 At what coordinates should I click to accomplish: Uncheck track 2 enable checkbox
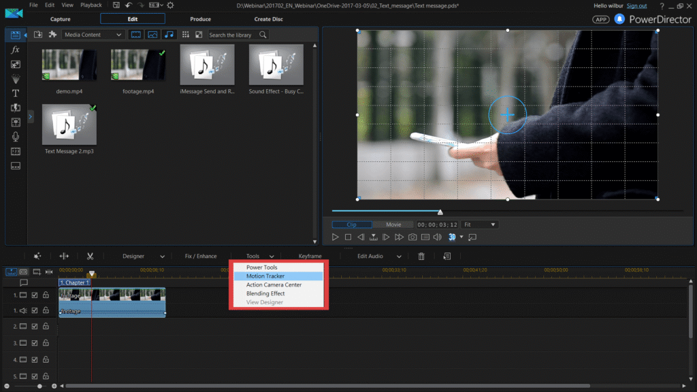click(x=35, y=327)
